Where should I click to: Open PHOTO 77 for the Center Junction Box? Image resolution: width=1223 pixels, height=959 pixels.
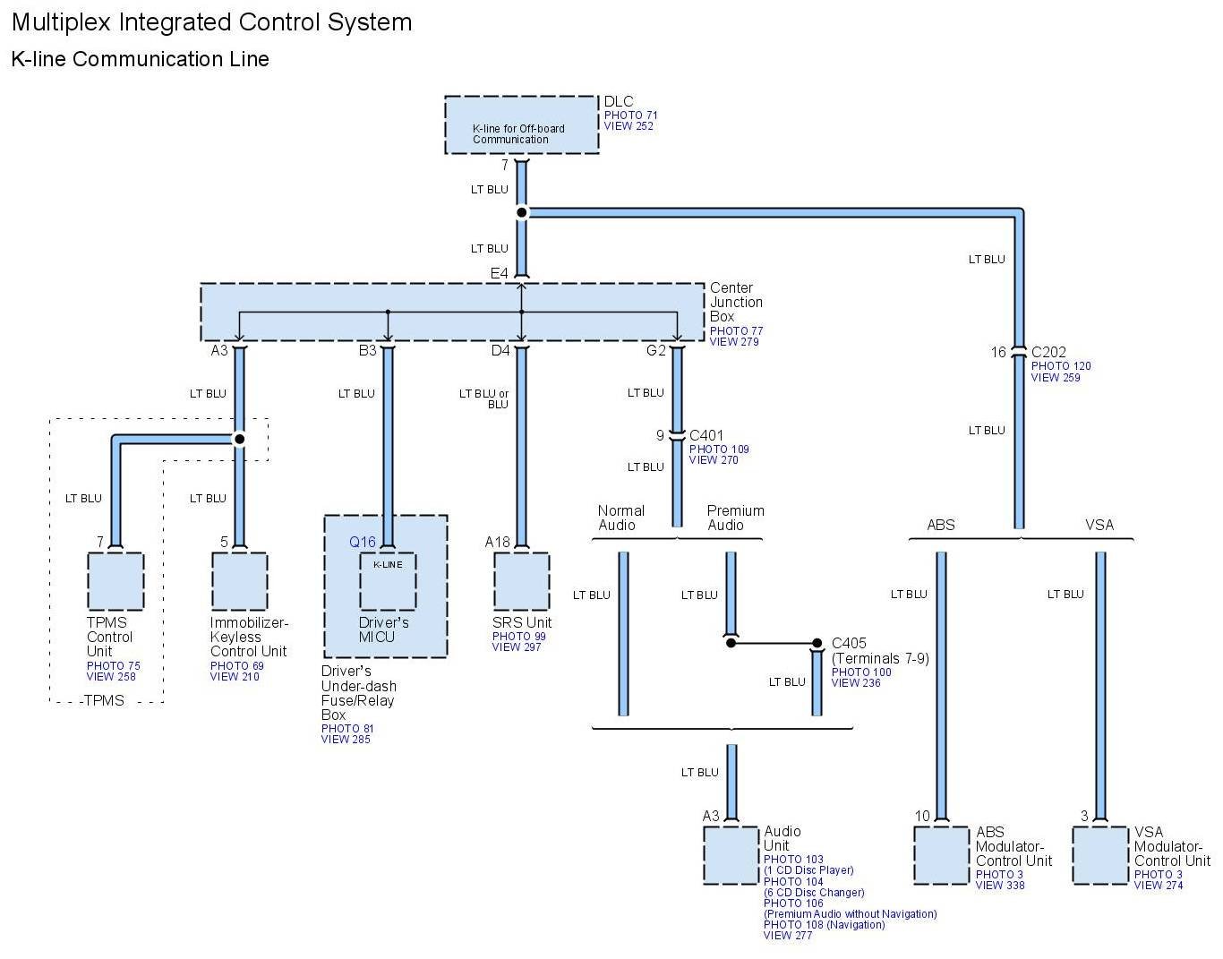(736, 331)
